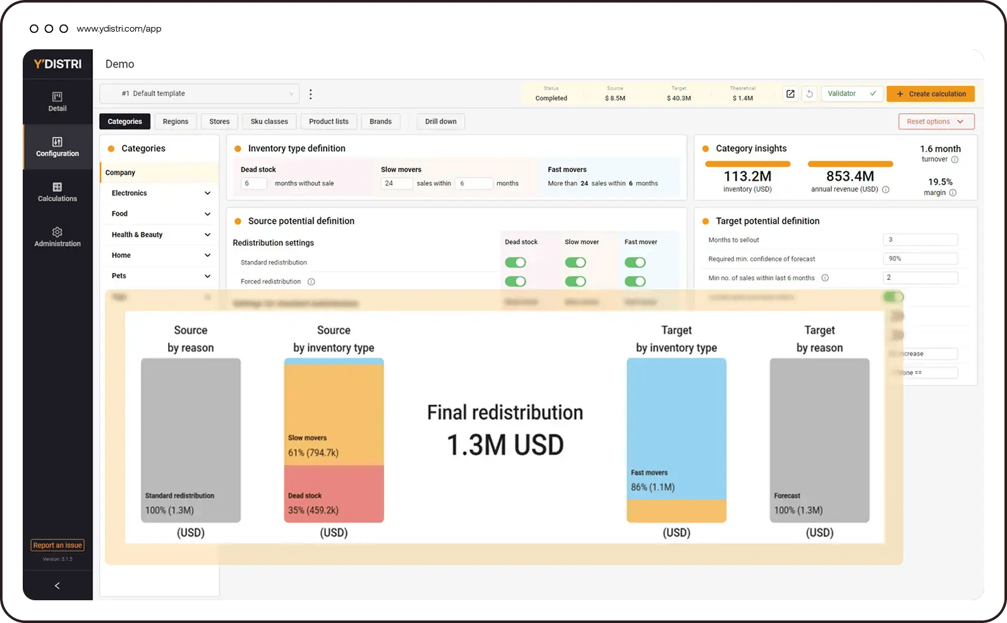Disable Forced redistribution for Slow mover
This screenshot has height=623, width=1007.
pyautogui.click(x=575, y=281)
